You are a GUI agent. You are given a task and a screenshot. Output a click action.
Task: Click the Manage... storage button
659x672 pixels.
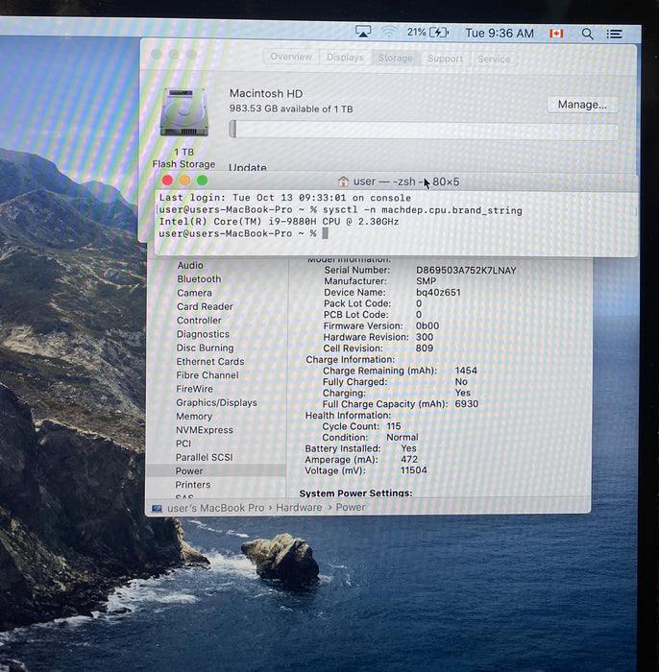point(582,105)
